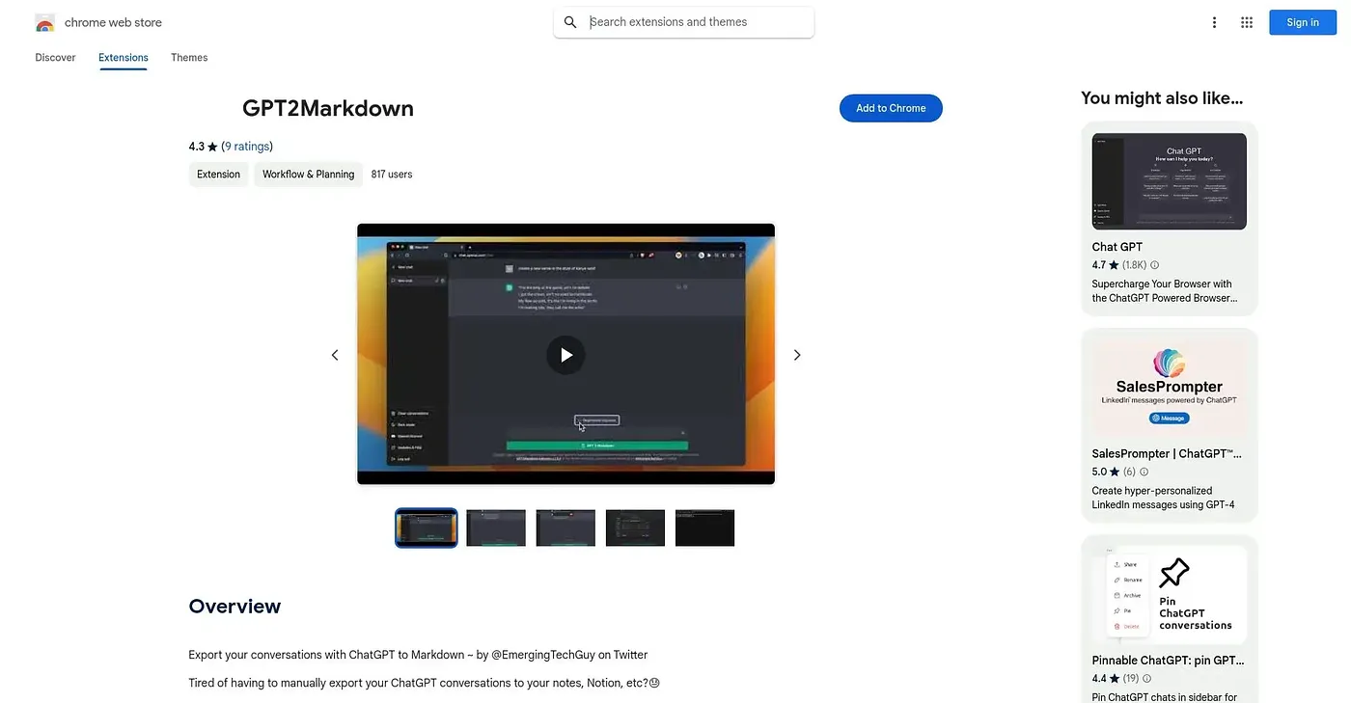The image size is (1351, 703).
Task: Select the fifth dark screenshot thumbnail
Action: tap(704, 527)
